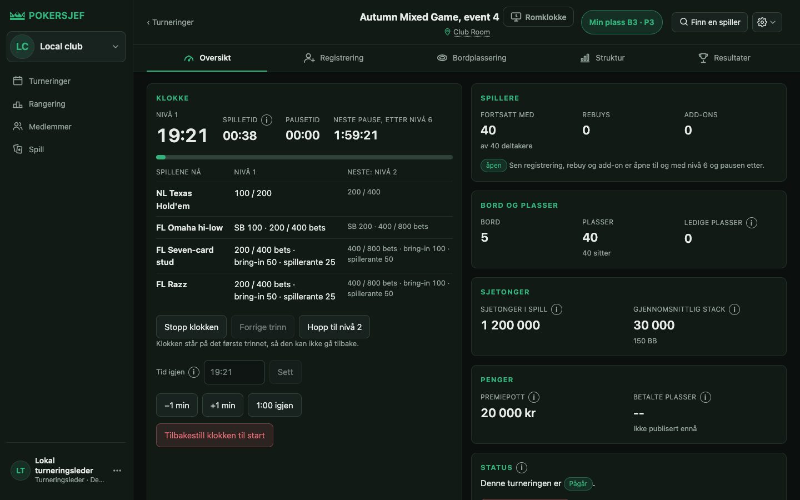Image resolution: width=800 pixels, height=500 pixels.
Task: Show info about Sjetonger i spill
Action: click(557, 309)
